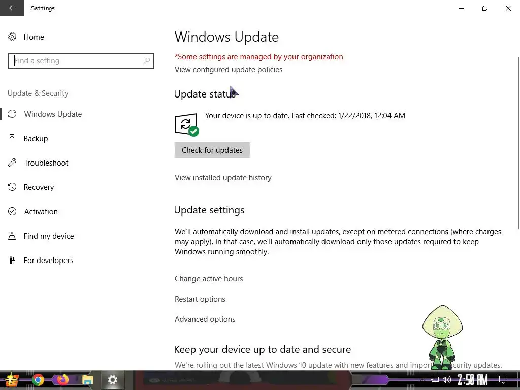Screen dimensions: 520x390
Task: Click the taskbar clock showing 2:58 AM
Action: [473, 380]
